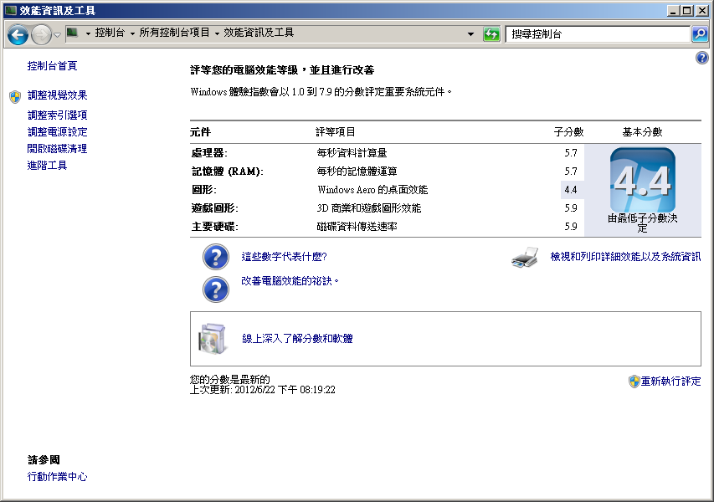The image size is (714, 502).
Task: Click the shield icon beside 重新執行評定
Action: 634,382
